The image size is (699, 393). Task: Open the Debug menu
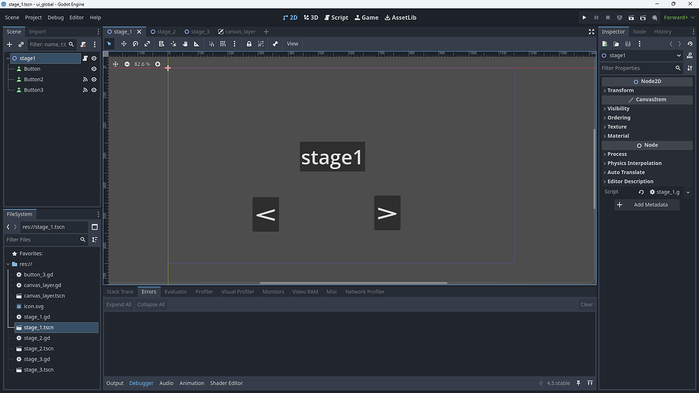[x=56, y=17]
